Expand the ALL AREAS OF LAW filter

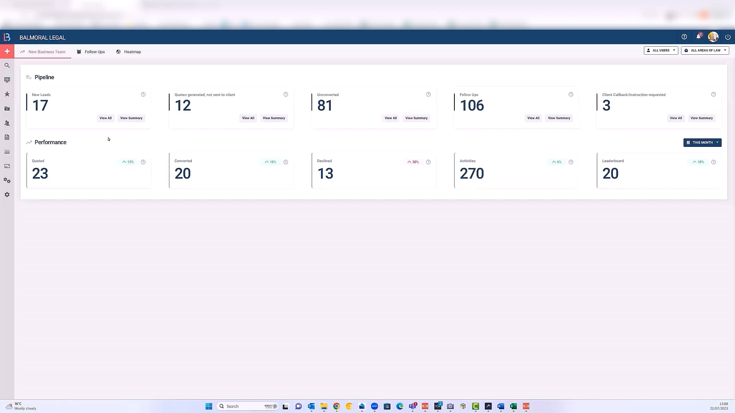pos(705,50)
